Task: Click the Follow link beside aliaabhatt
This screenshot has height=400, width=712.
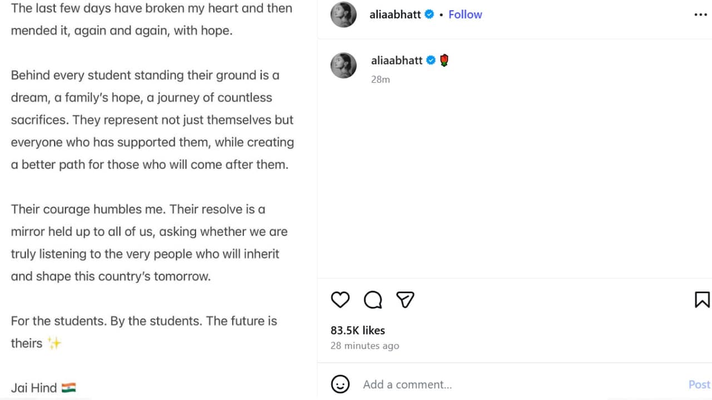Action: click(465, 15)
